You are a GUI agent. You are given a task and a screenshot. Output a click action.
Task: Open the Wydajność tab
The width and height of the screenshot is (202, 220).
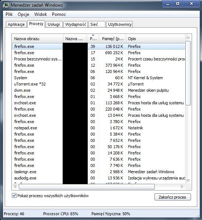point(76,24)
